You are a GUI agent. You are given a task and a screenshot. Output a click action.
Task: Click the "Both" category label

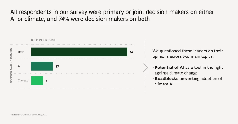click(x=21, y=52)
